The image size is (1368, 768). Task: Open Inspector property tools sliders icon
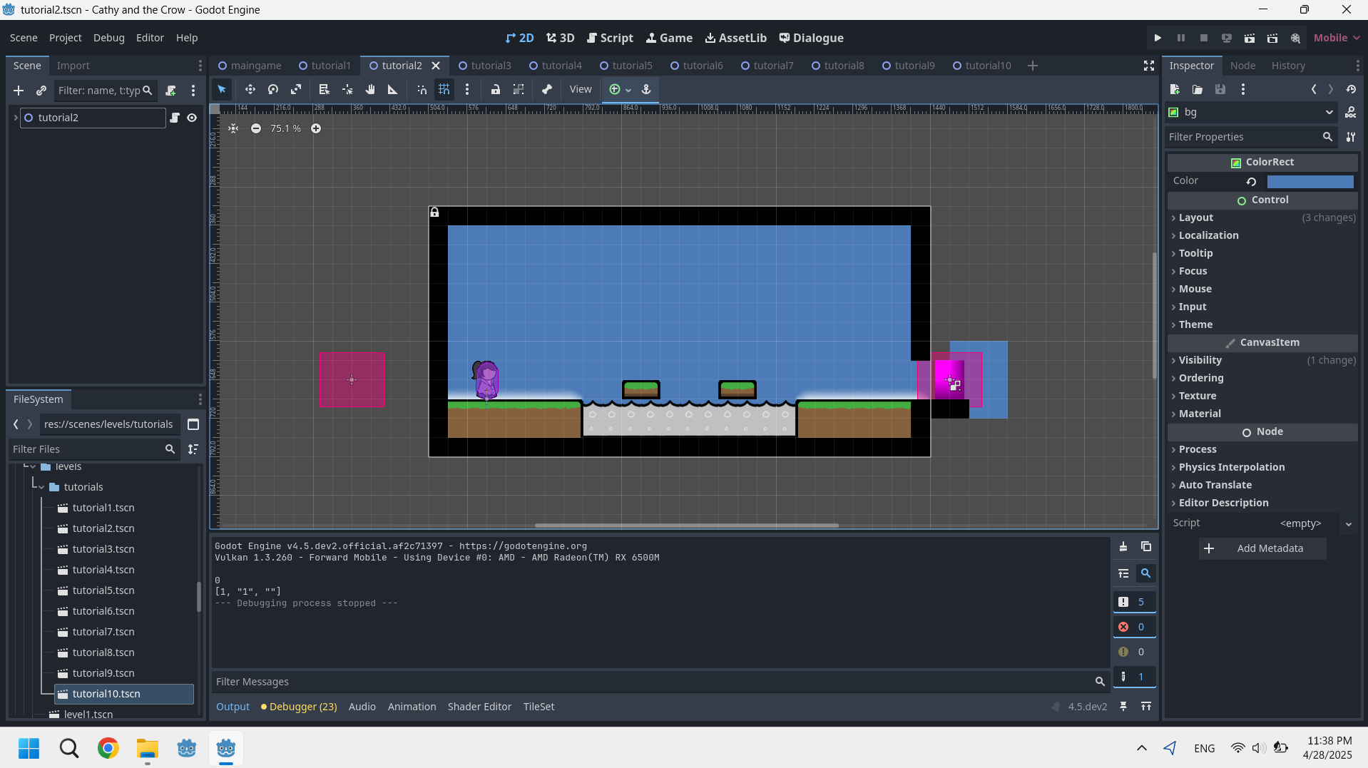click(x=1350, y=137)
